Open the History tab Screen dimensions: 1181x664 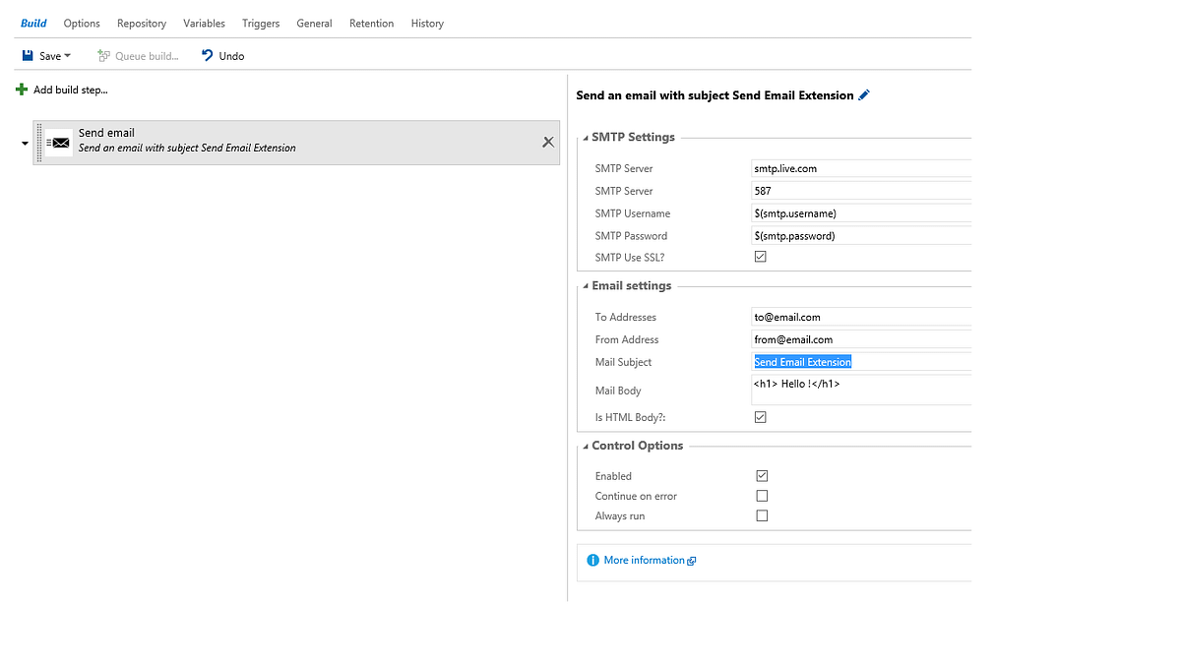(427, 23)
